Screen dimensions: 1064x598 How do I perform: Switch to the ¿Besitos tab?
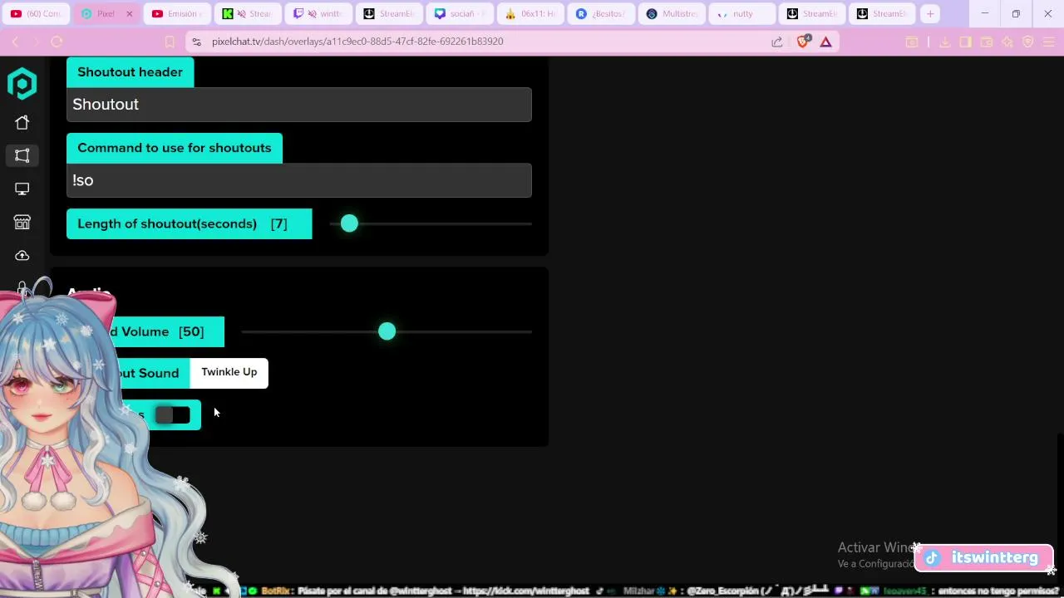click(x=601, y=13)
